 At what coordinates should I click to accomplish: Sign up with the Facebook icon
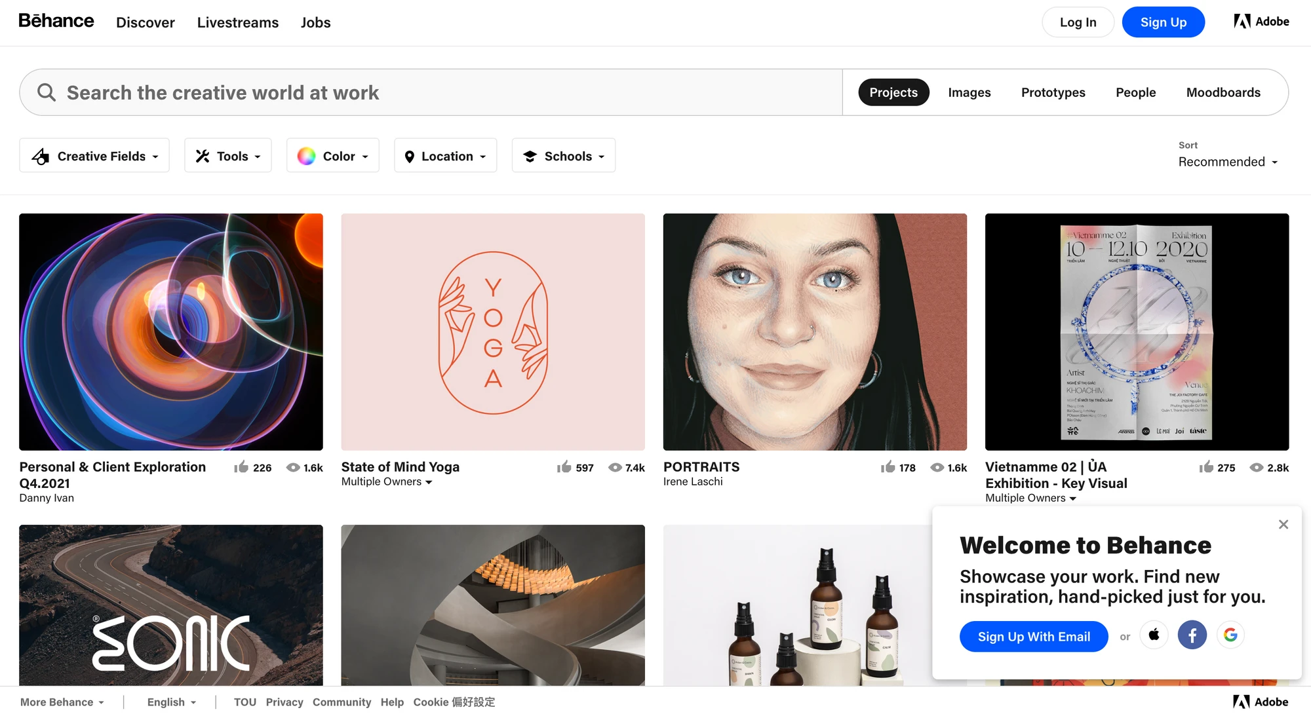(1192, 635)
